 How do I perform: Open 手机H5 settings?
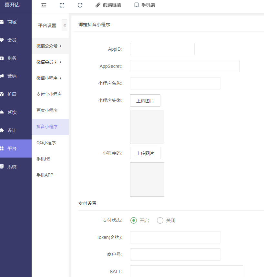(50, 159)
